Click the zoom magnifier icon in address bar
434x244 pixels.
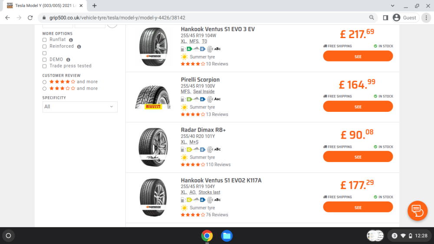pos(372,18)
